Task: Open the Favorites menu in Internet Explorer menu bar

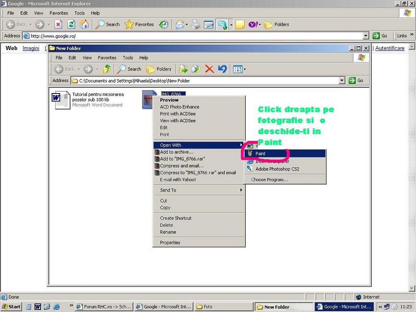Action: click(59, 13)
